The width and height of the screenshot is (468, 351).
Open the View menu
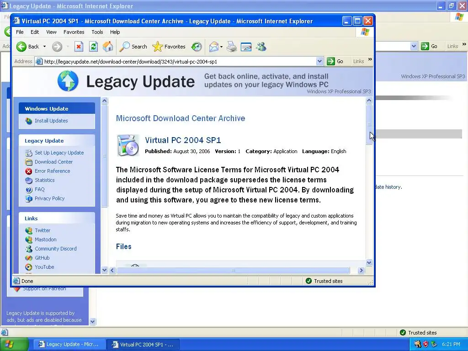(x=51, y=32)
